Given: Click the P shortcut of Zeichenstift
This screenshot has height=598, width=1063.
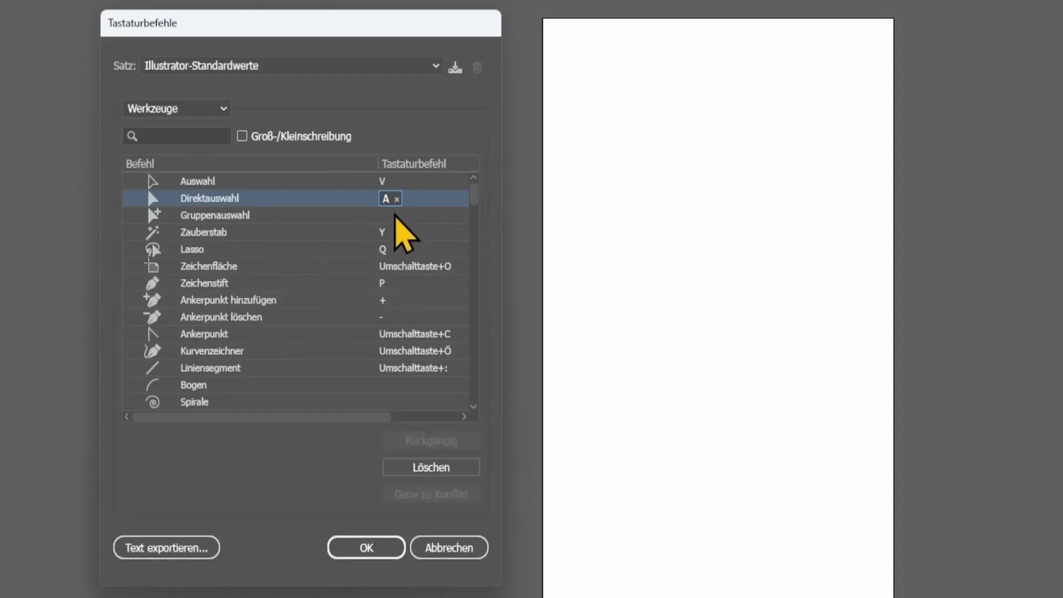Looking at the screenshot, I should point(382,283).
